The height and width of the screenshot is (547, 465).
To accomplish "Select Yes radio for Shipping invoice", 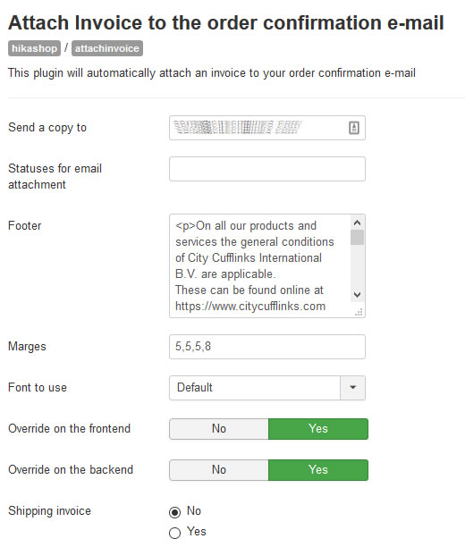I will 174,533.
